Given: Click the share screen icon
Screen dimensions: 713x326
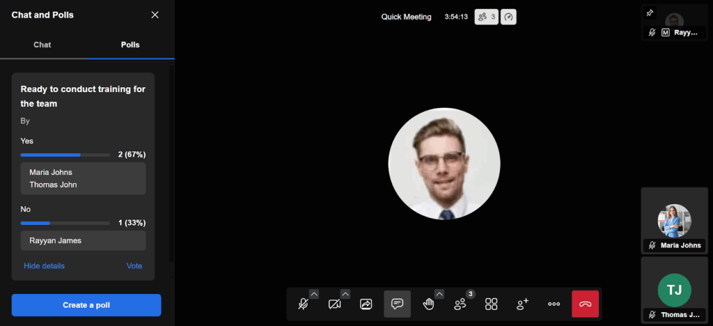Looking at the screenshot, I should tap(366, 304).
